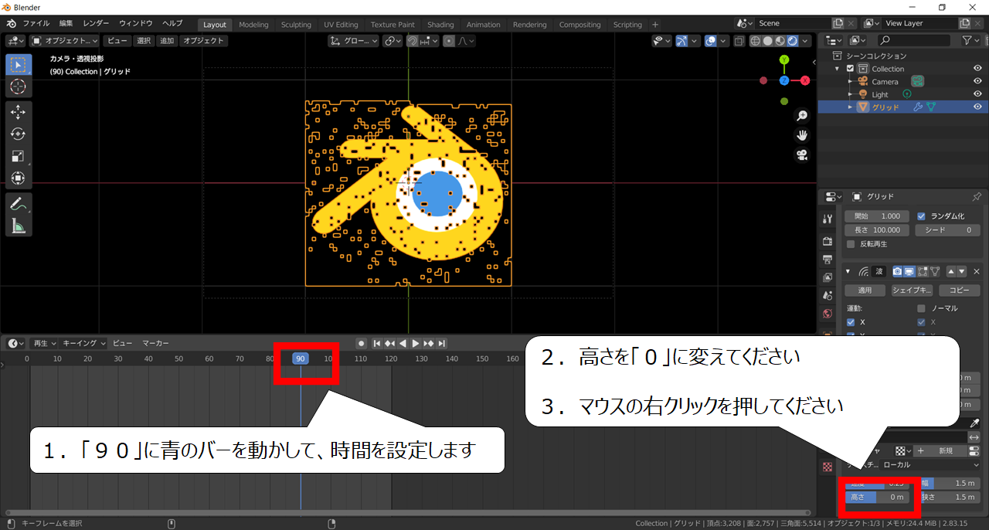The image size is (989, 530).
Task: Click the wrench modifier icon on グリッド row
Action: (918, 107)
